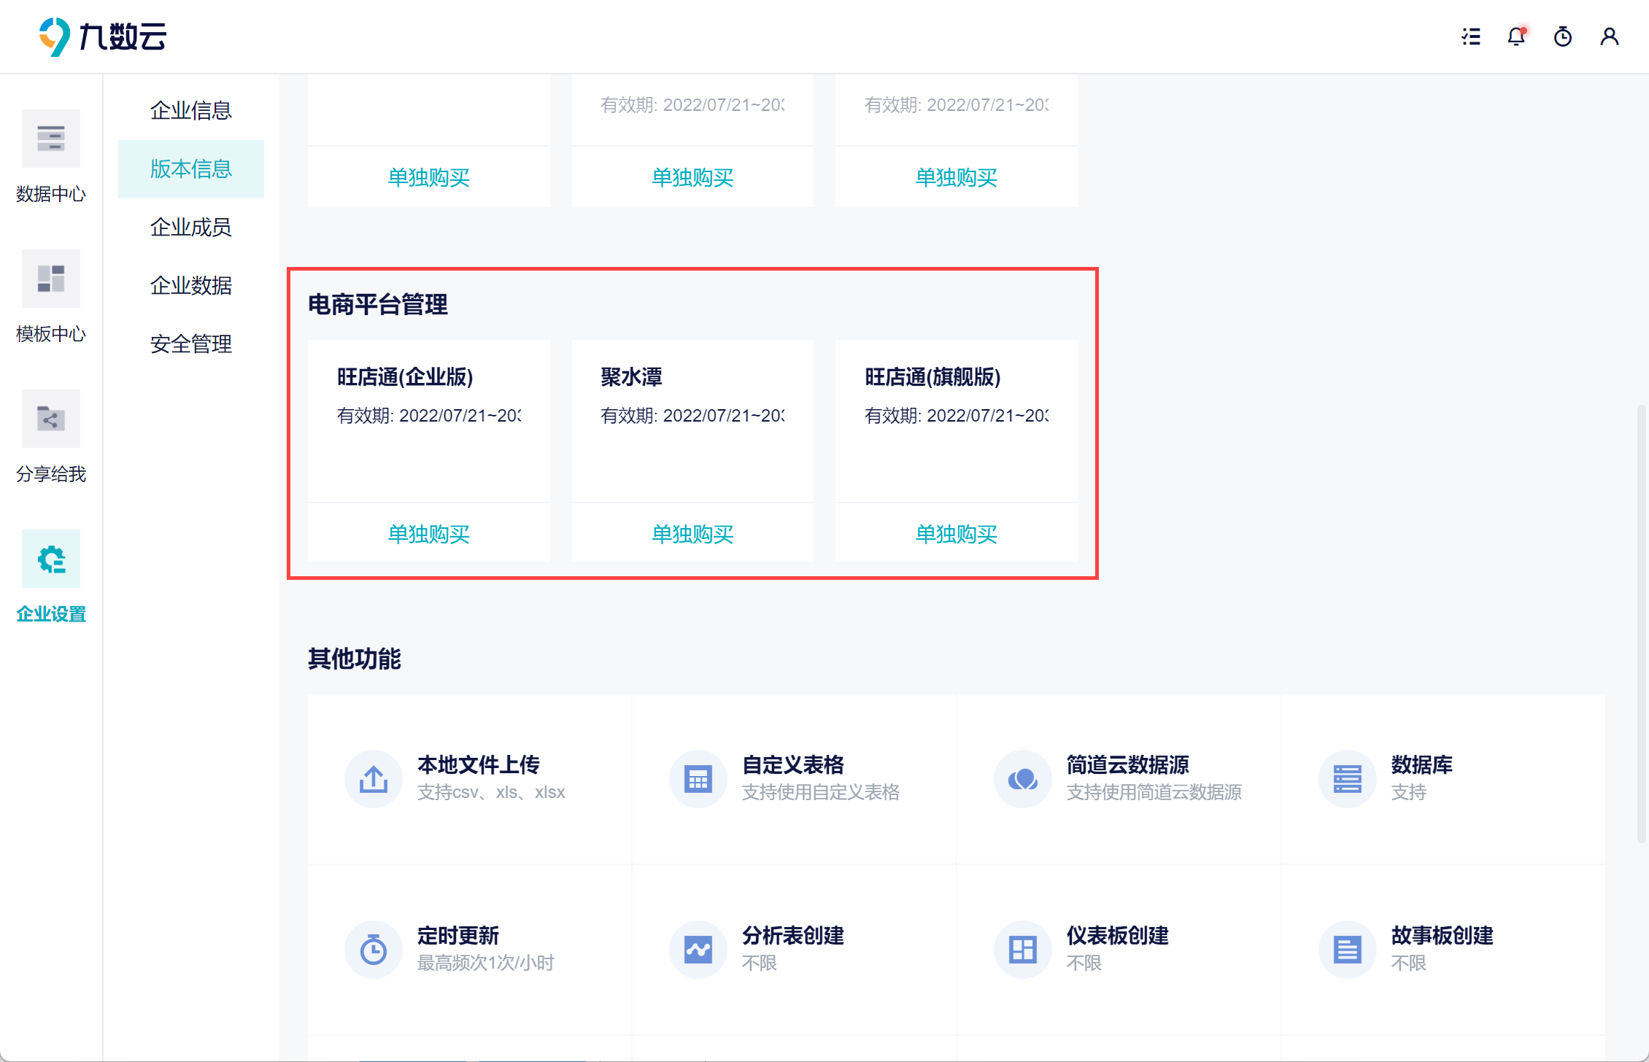Open the 企业信息 menu item
Screen dimensions: 1649x1062
(190, 110)
